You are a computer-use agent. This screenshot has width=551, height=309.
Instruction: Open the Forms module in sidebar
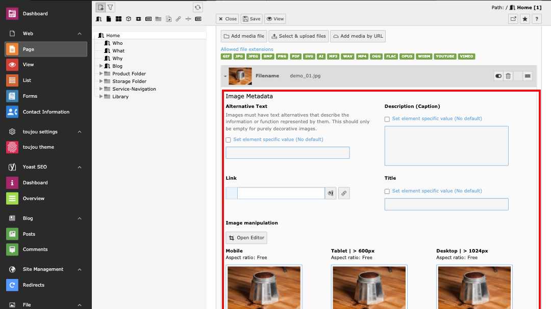(30, 96)
